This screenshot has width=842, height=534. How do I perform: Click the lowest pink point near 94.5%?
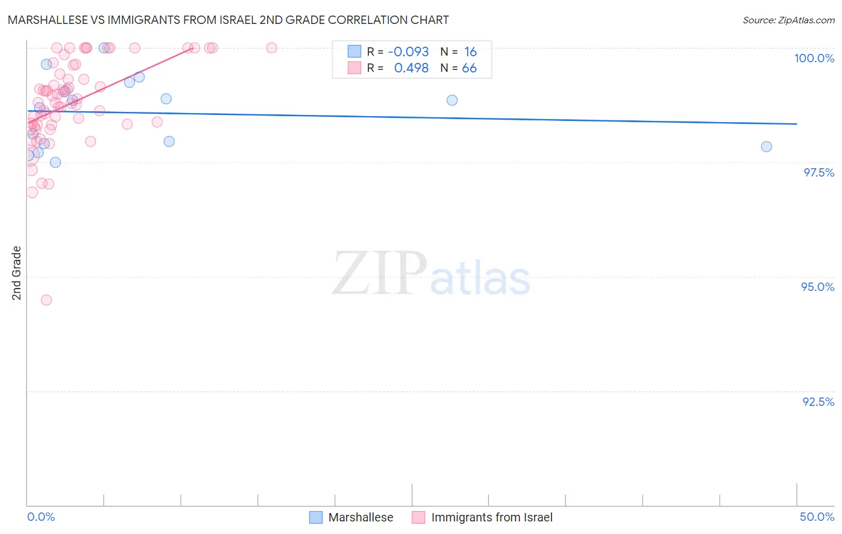46,300
